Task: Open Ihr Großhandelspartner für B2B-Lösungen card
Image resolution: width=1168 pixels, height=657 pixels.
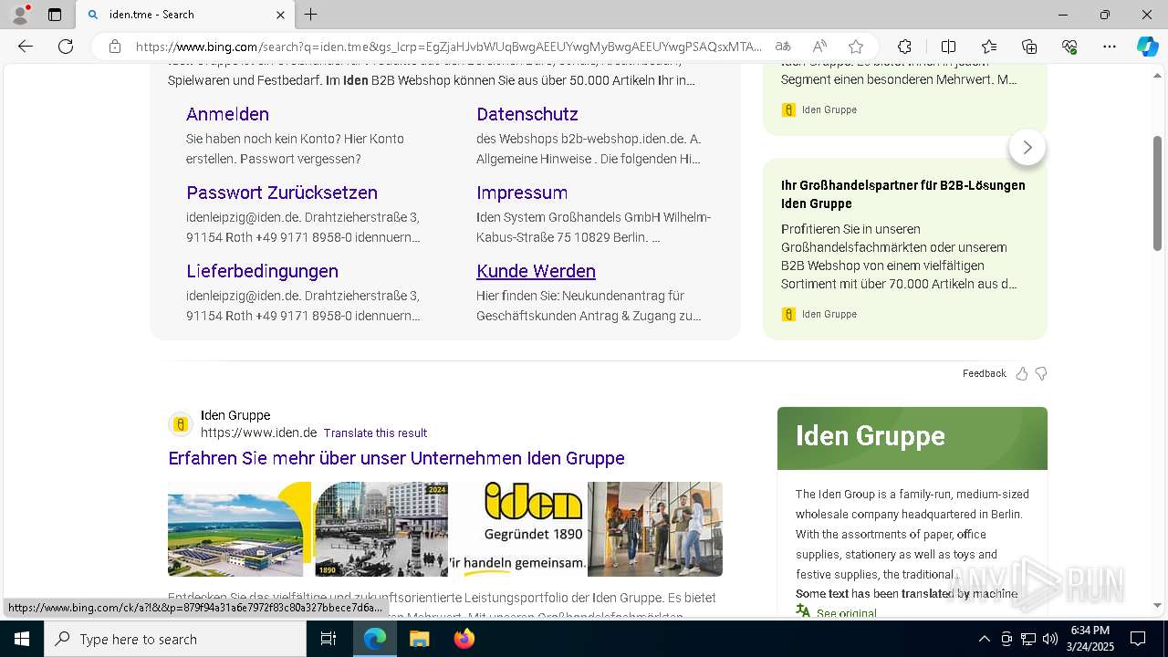Action: pos(905,249)
